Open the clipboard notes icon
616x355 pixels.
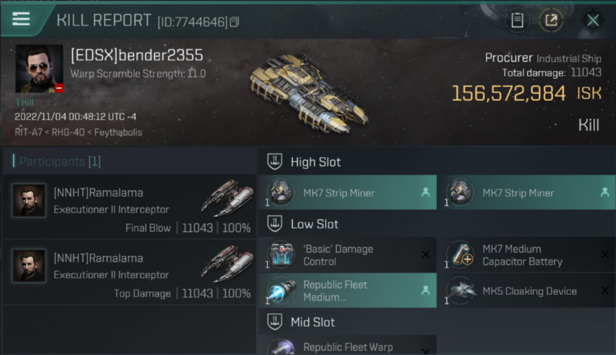(x=517, y=20)
